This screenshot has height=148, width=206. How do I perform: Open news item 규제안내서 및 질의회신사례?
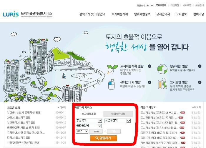(26, 133)
